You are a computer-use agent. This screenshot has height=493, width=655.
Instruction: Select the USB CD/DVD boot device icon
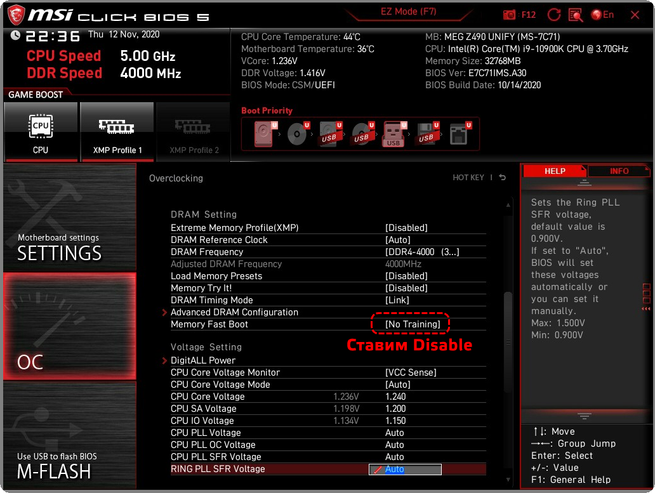coord(363,134)
